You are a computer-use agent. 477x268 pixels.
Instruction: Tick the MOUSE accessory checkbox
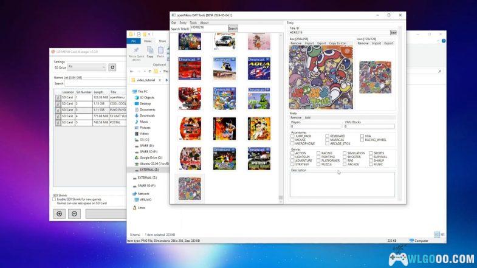click(293, 140)
